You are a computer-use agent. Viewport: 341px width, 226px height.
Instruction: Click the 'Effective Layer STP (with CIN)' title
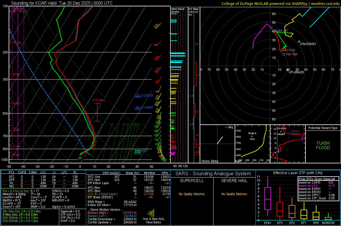[x=298, y=173]
